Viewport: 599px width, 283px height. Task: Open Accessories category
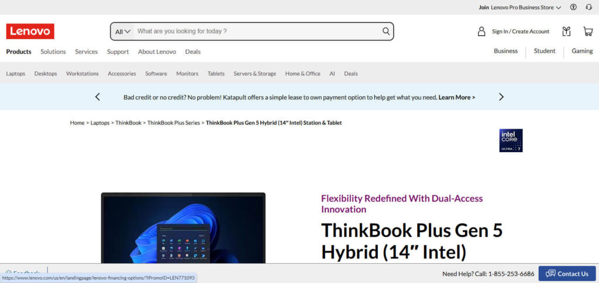[122, 74]
